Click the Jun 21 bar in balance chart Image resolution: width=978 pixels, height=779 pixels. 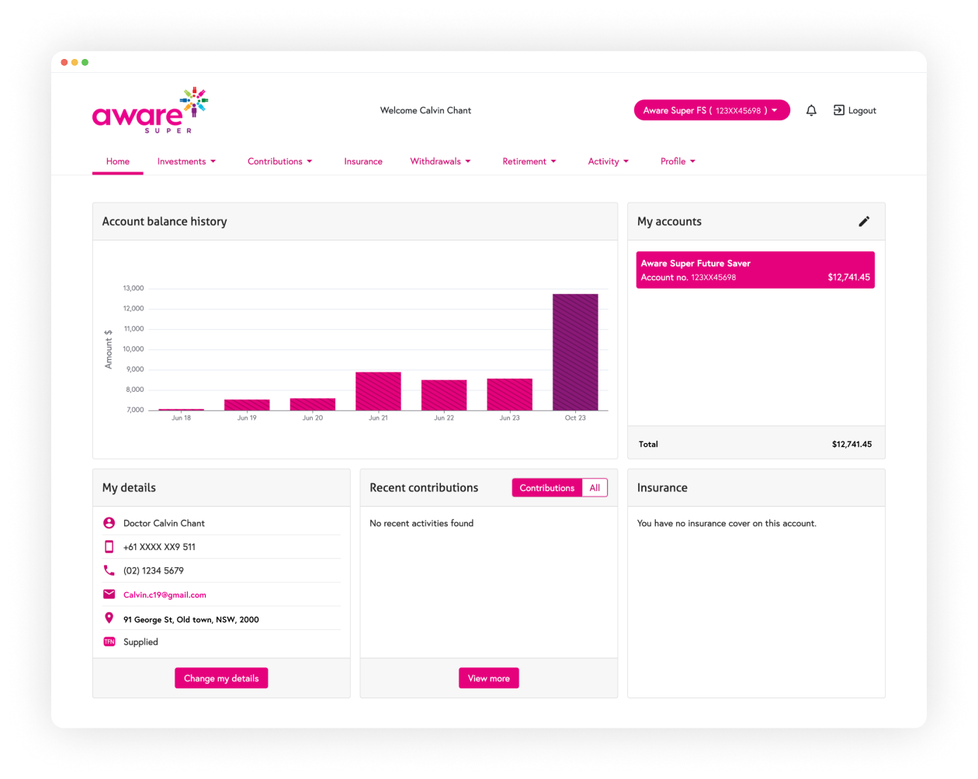[378, 391]
